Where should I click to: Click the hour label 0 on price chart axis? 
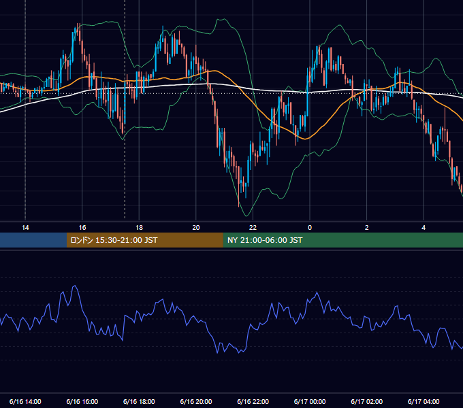[310, 228]
